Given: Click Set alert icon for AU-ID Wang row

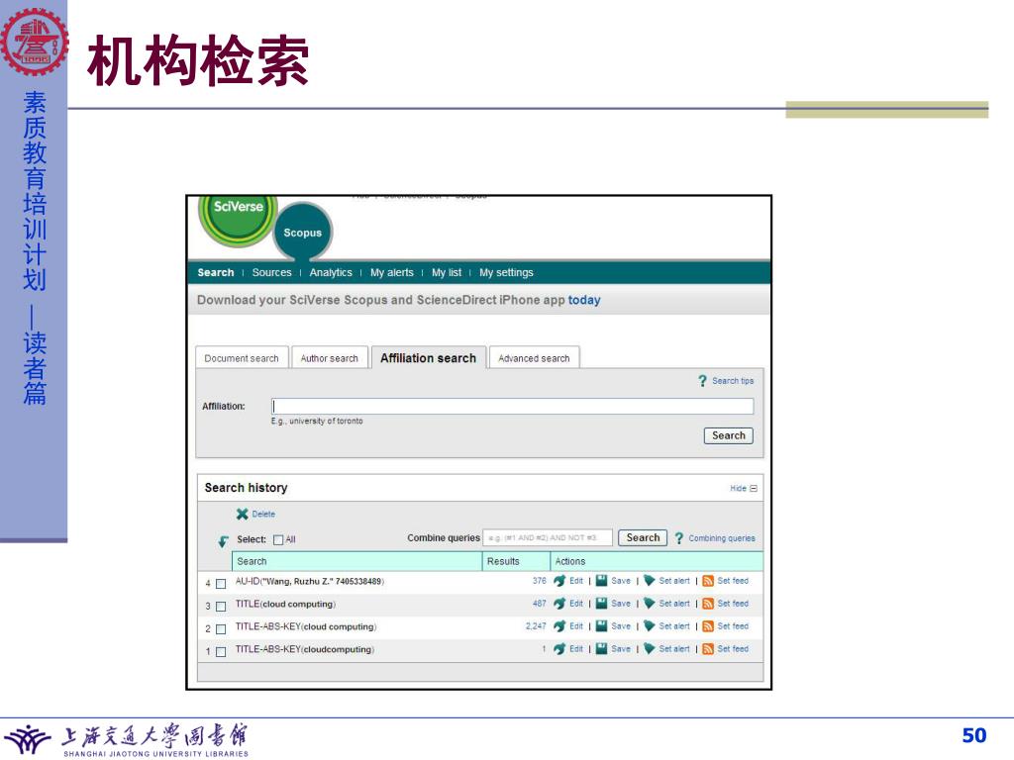Looking at the screenshot, I should point(650,580).
